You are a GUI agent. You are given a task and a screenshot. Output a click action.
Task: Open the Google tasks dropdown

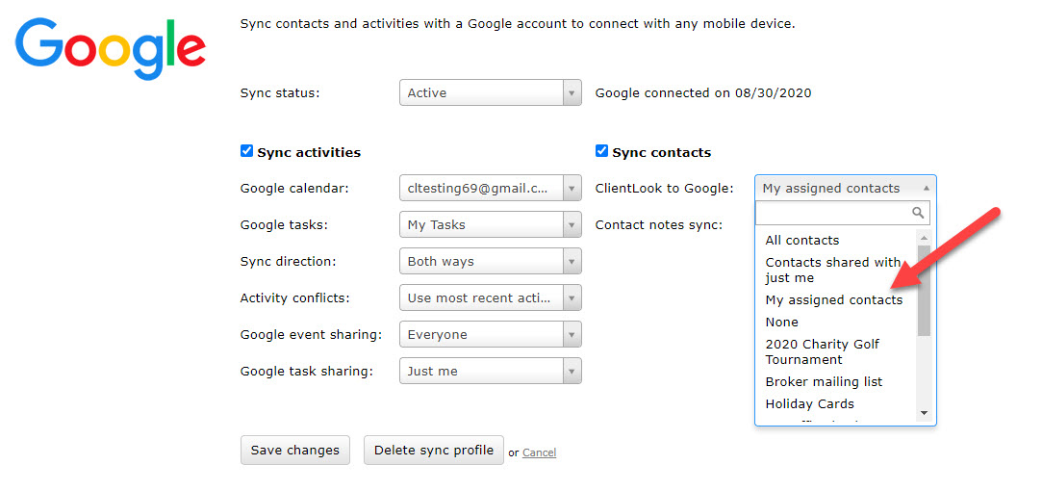point(491,225)
